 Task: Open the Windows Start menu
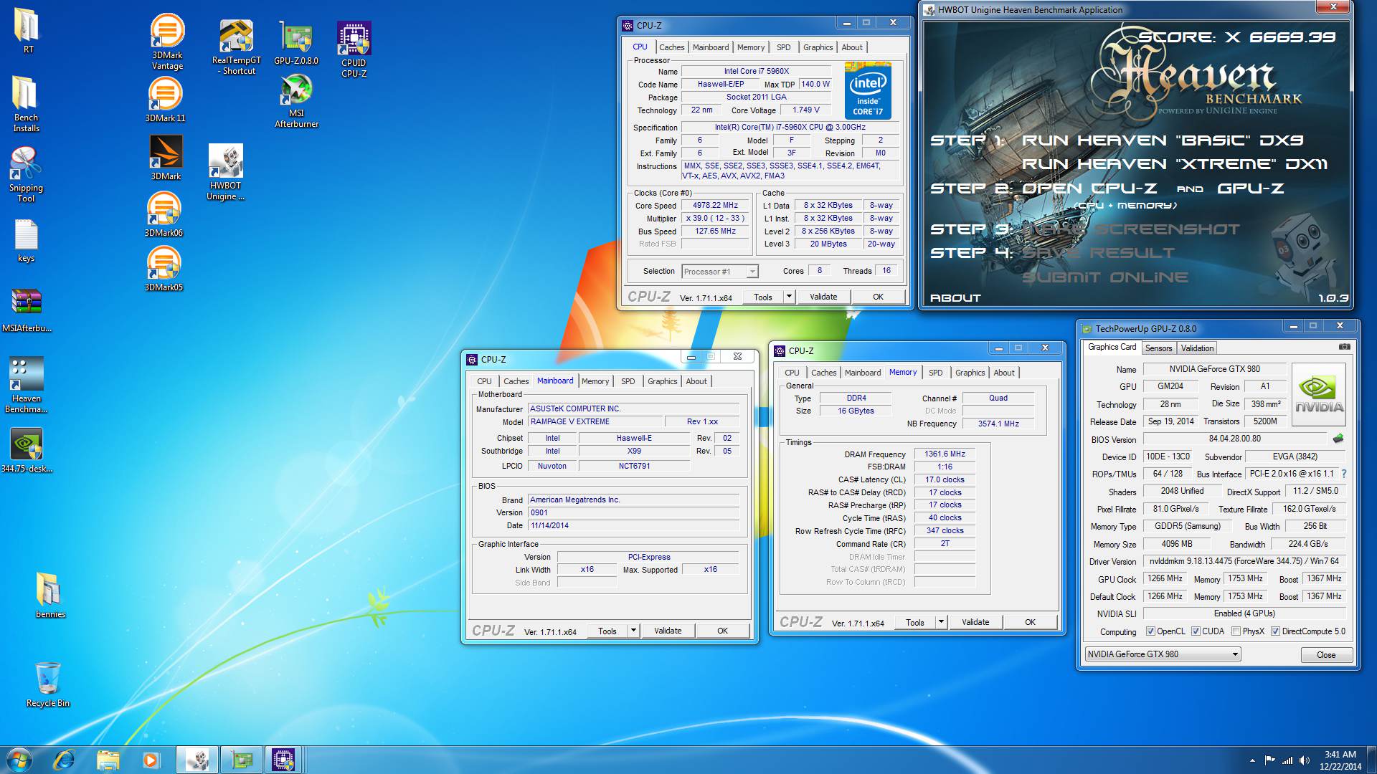click(19, 759)
